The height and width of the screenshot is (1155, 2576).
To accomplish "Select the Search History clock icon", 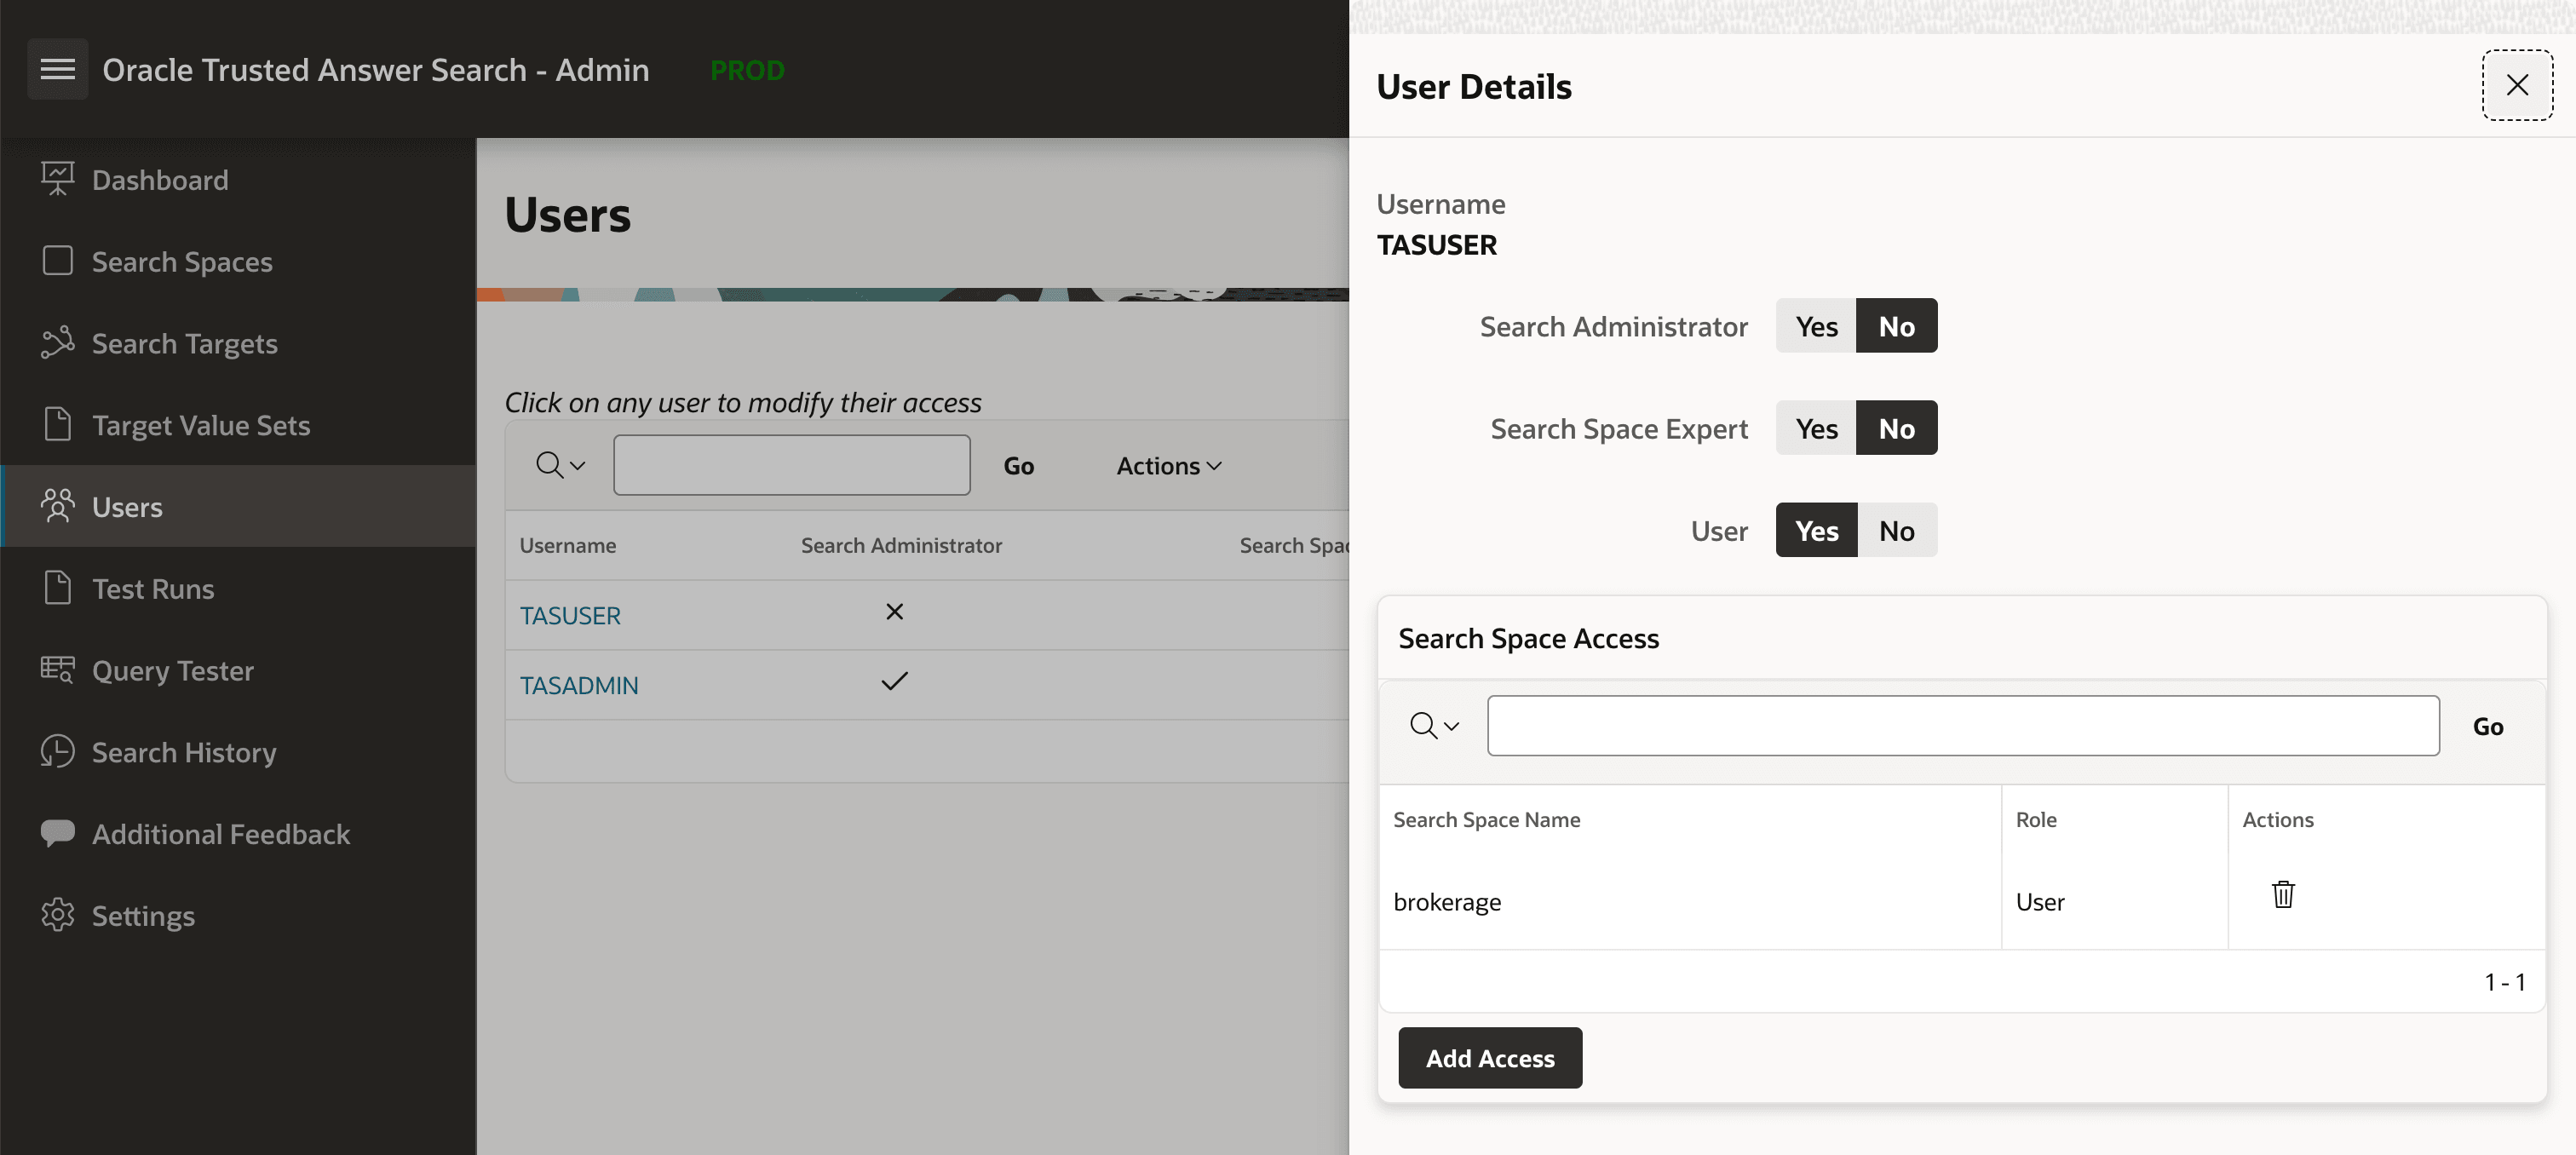I will (x=57, y=751).
